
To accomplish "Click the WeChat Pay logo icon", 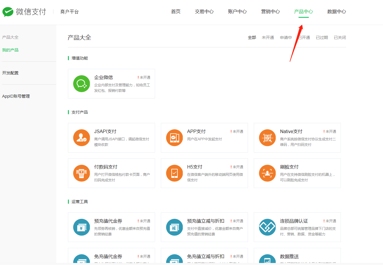I will point(8,12).
